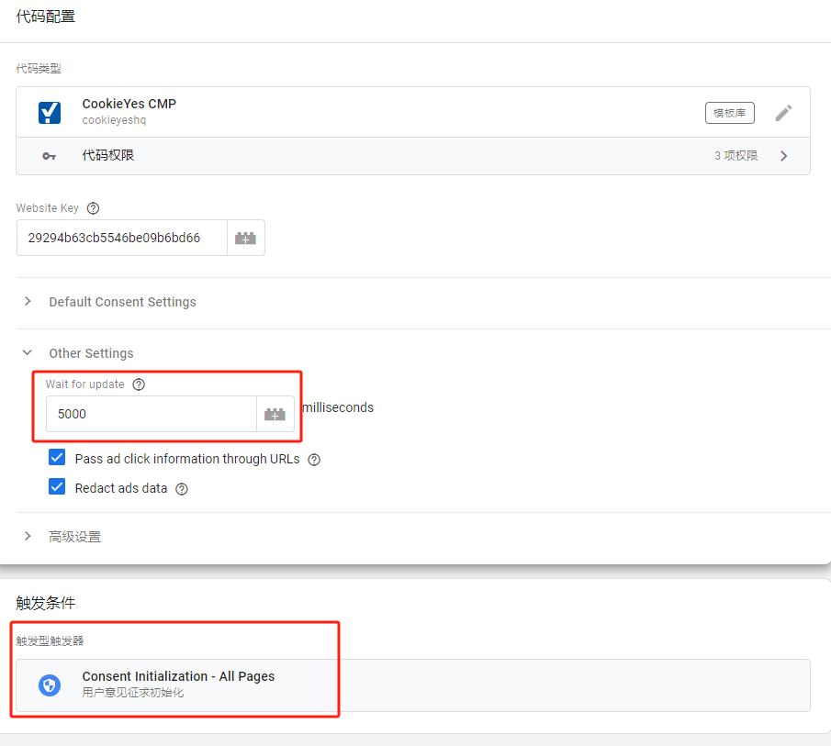The image size is (831, 746).
Task: Click the CookieYes CMP checkmark logo icon
Action: [x=50, y=112]
